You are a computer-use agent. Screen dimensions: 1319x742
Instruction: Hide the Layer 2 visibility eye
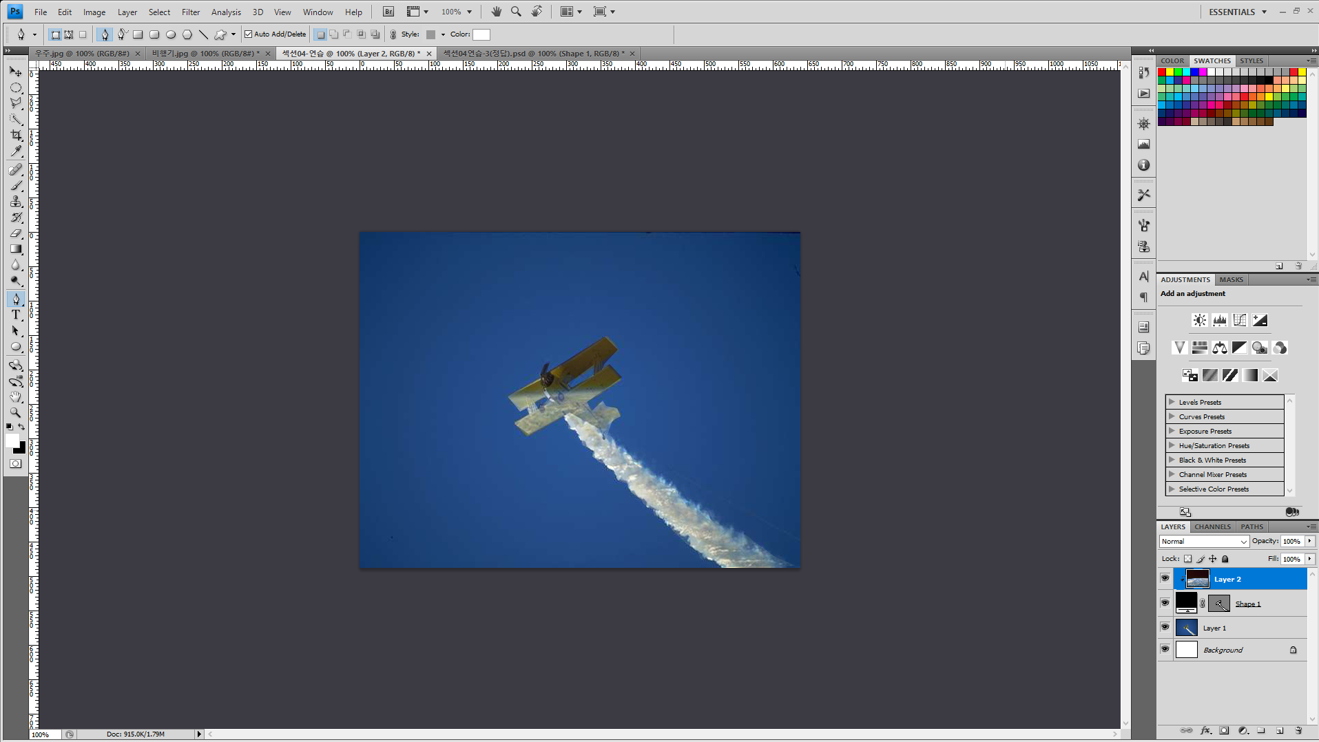click(x=1165, y=579)
